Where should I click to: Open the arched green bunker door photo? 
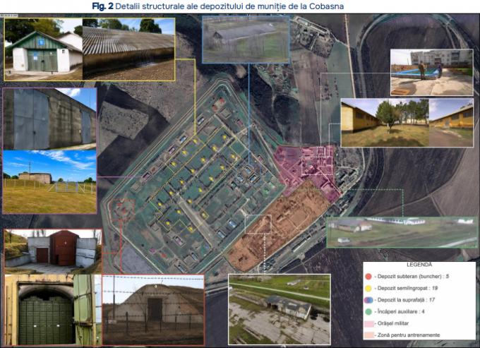(53, 310)
